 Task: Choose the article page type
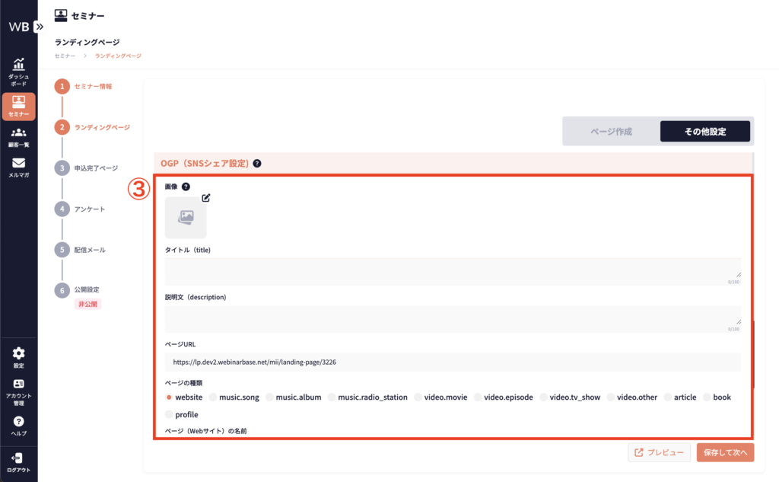pos(668,397)
